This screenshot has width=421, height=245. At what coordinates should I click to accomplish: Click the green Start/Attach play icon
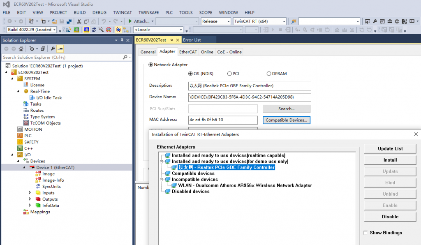click(130, 21)
